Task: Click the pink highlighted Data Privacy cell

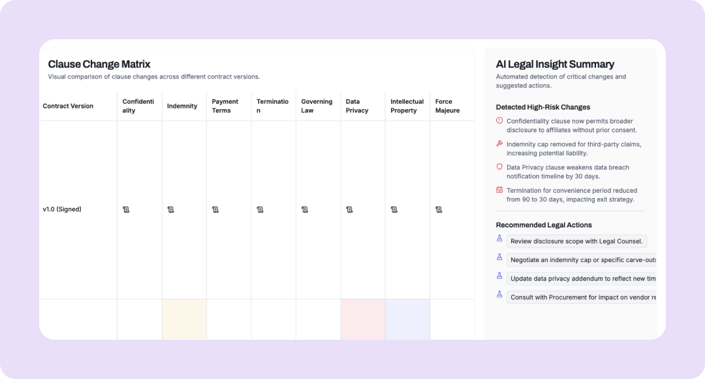Action: (362, 320)
